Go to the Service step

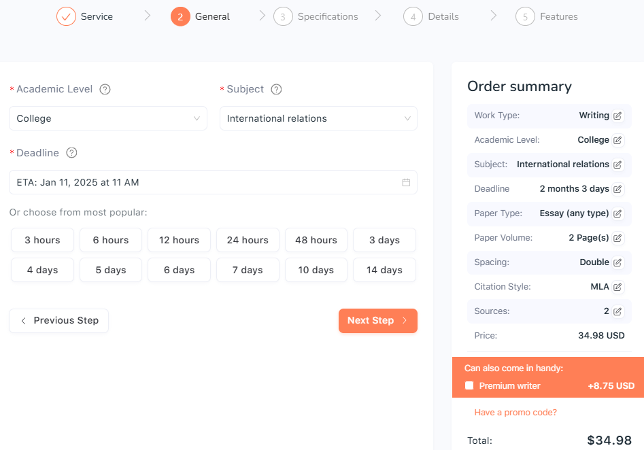(x=84, y=16)
